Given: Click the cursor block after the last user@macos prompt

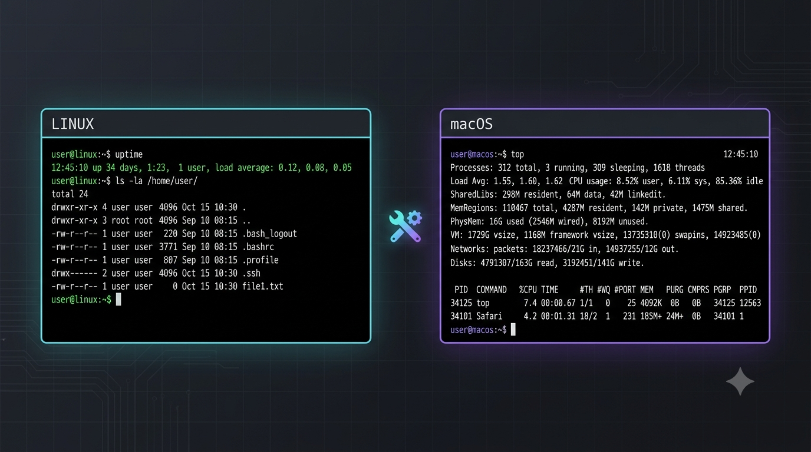Looking at the screenshot, I should [x=513, y=330].
